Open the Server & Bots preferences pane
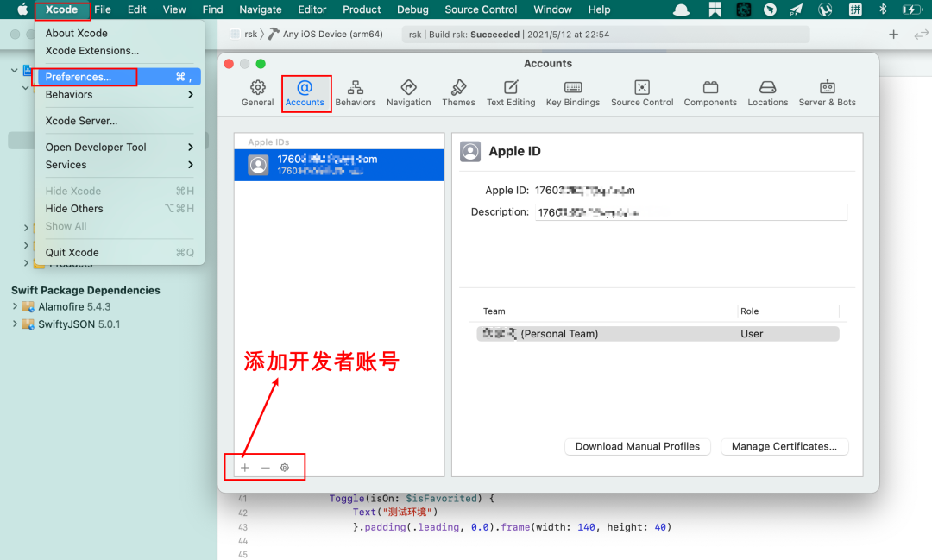932x560 pixels. [x=827, y=93]
